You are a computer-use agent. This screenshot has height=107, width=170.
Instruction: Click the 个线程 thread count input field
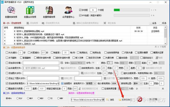pos(93,10)
